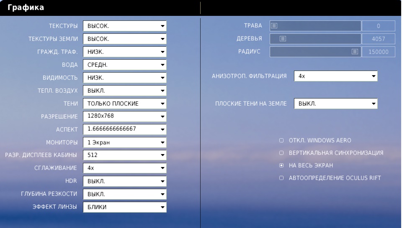Expand the ПЛОСКИЕ ТЕНИ НА ЗЕМЛЕ dropdown

click(x=335, y=104)
